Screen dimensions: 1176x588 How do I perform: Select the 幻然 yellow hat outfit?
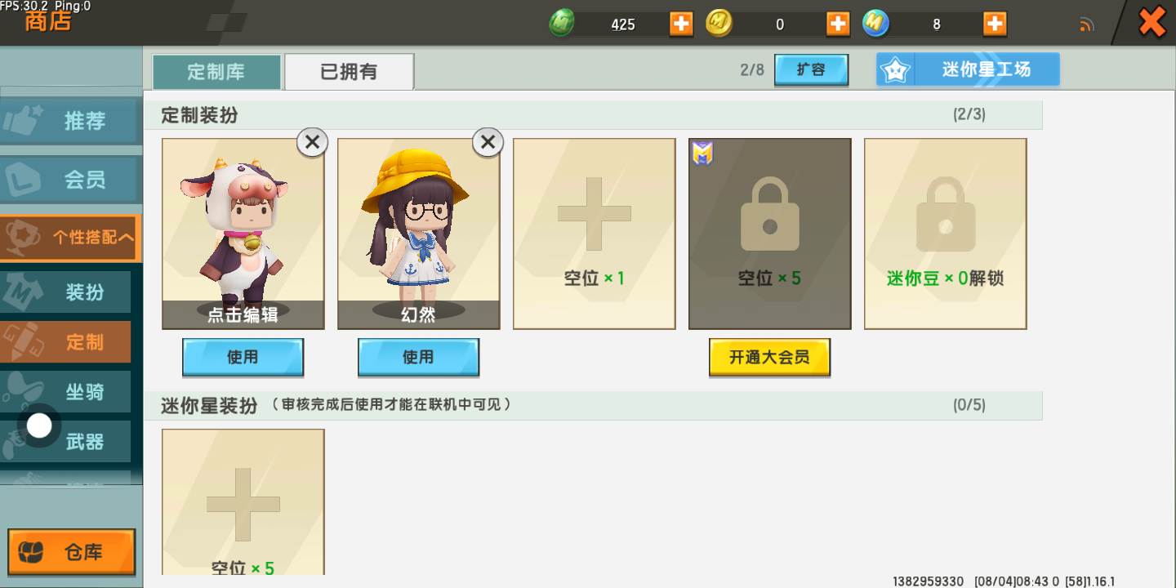coord(419,234)
